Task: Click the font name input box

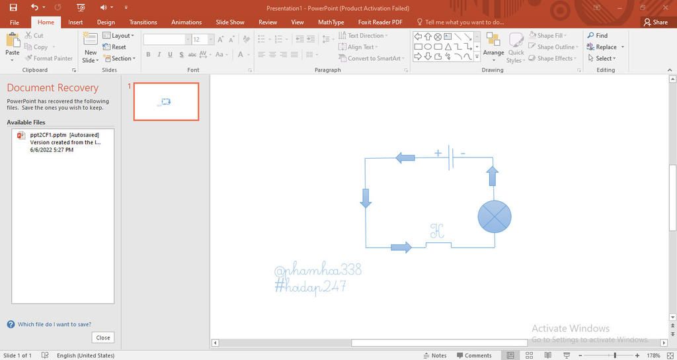Action: 165,39
